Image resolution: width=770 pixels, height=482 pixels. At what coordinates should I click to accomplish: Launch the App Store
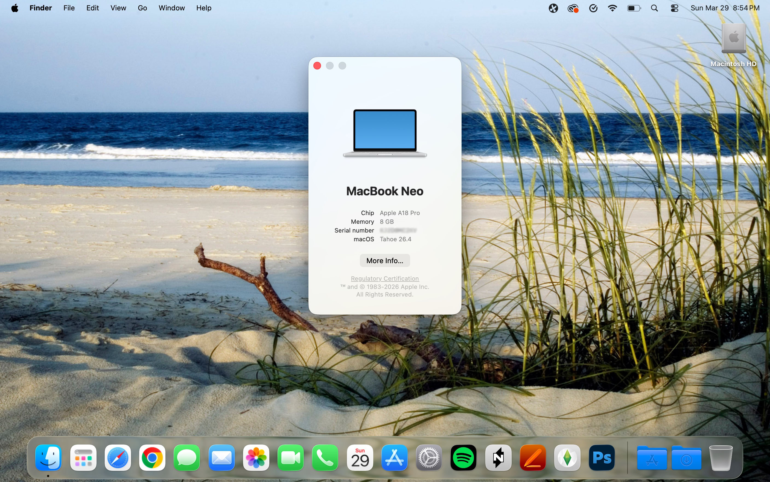tap(394, 458)
